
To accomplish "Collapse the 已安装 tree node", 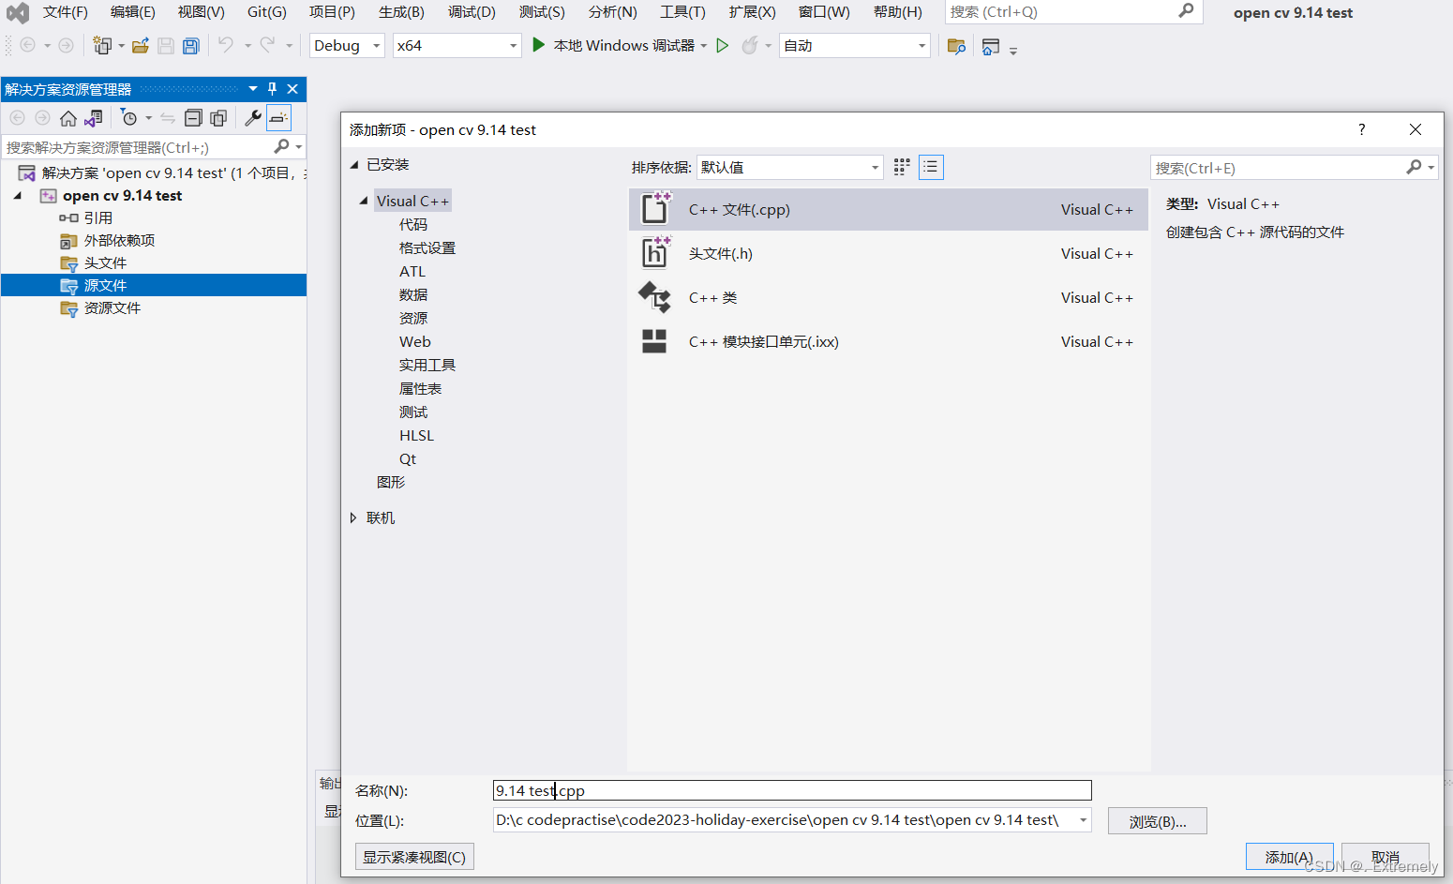I will pyautogui.click(x=355, y=165).
